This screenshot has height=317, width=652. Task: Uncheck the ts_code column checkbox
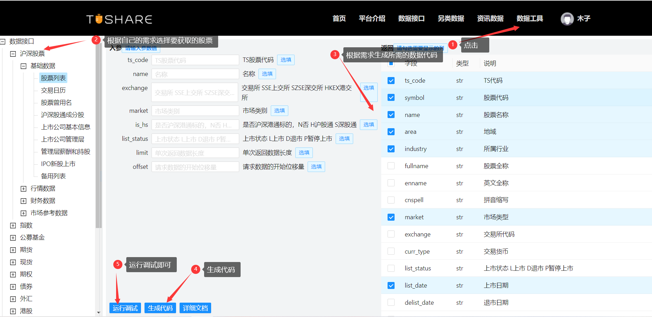pos(391,80)
